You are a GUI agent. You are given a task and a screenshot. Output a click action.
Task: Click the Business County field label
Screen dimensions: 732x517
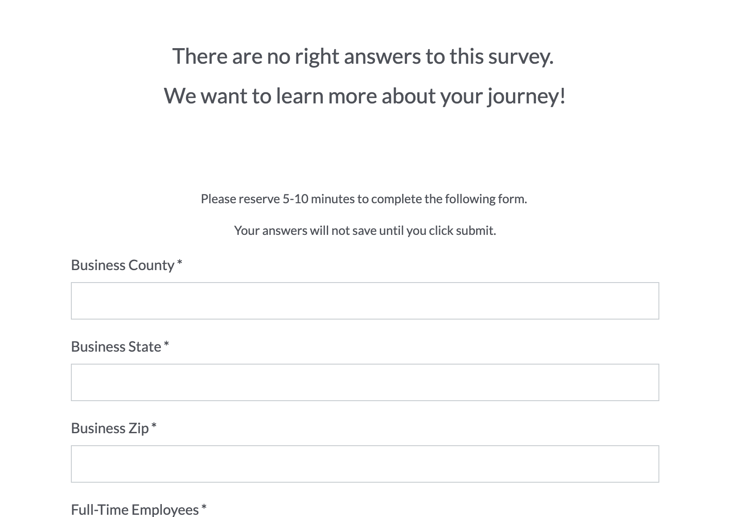(x=123, y=265)
